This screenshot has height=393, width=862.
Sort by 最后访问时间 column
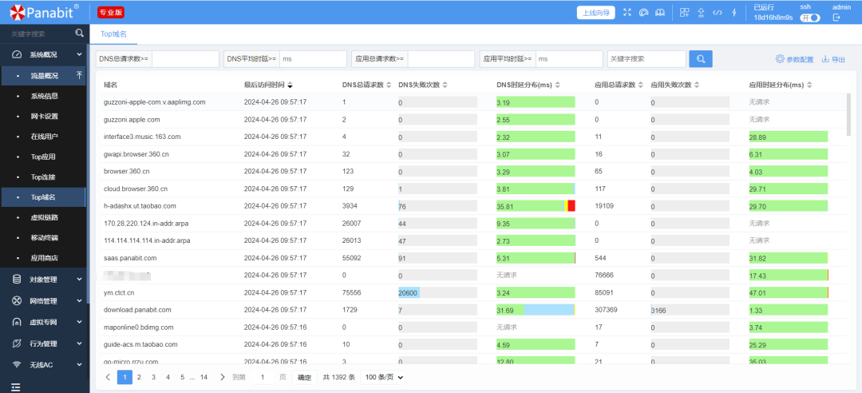click(x=290, y=85)
